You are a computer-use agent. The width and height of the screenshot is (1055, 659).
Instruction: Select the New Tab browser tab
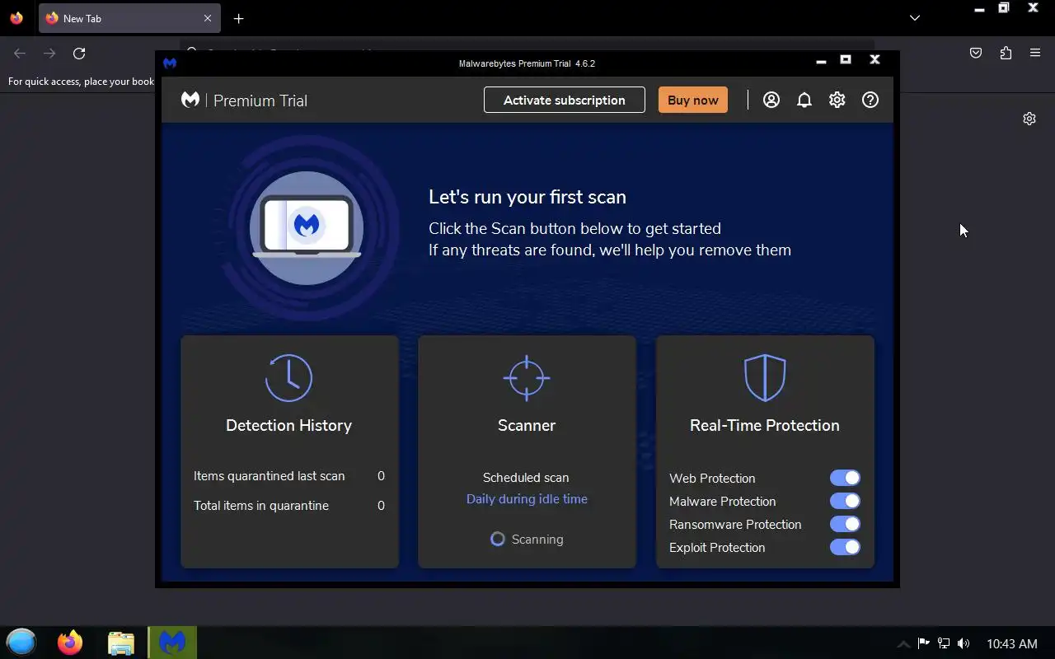[129, 18]
